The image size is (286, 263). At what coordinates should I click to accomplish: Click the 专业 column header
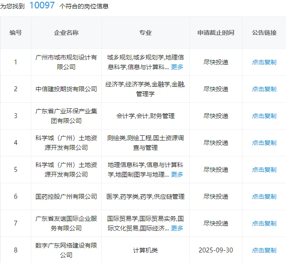[x=145, y=33]
